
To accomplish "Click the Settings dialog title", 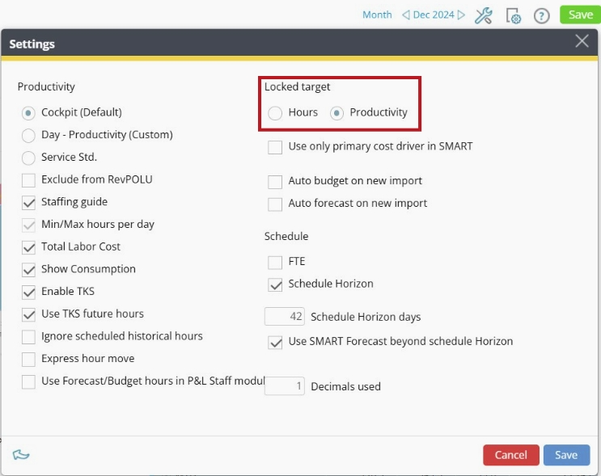I will click(x=32, y=44).
